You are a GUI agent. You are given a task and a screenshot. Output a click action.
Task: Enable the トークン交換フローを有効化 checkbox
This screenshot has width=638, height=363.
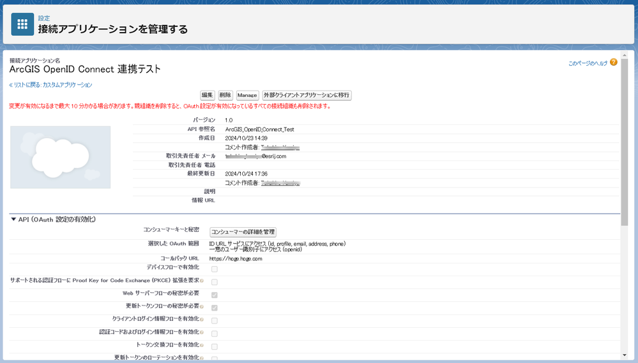[x=215, y=347]
